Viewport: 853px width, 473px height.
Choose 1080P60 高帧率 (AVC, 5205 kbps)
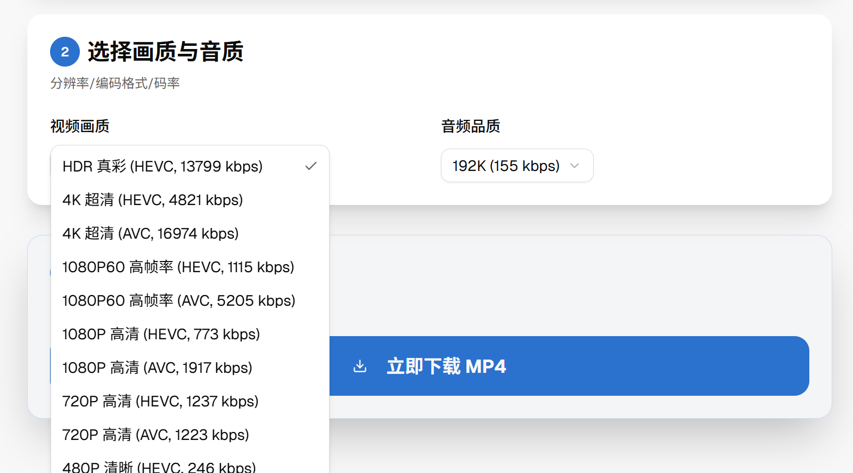[x=179, y=301]
